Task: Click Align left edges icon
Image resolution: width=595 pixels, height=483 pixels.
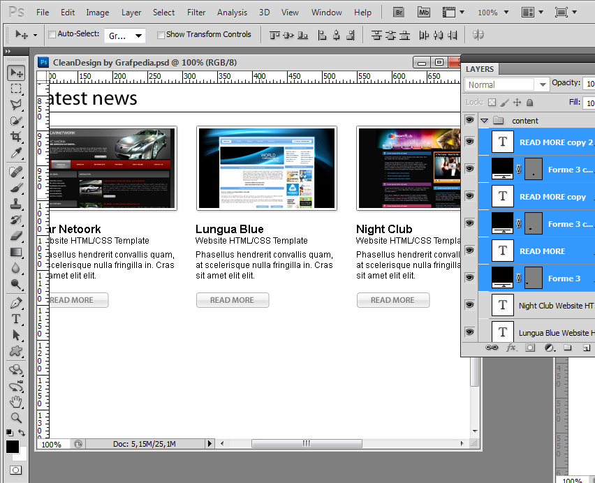Action: tap(322, 36)
